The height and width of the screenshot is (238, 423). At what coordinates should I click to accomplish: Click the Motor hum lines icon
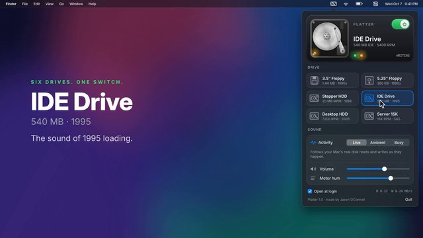[x=313, y=178]
